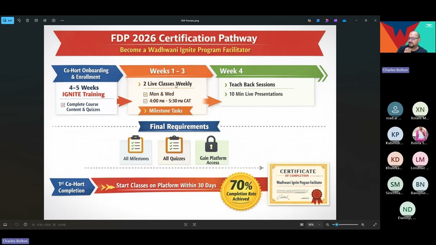Click the 70% Completion Rate gold badge
Screen dimensions: 436x245
241,191
